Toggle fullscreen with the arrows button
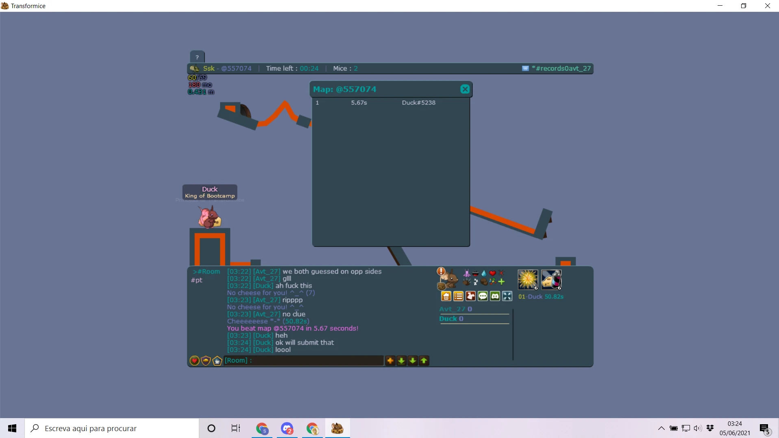Viewport: 779px width, 438px height. tap(507, 296)
